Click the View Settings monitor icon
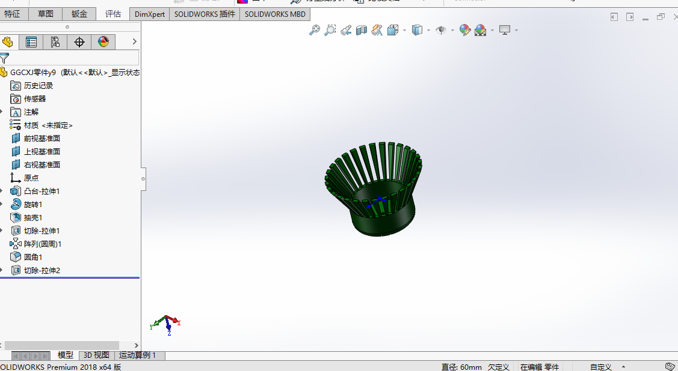Viewport: 678px width, 371px height. click(x=505, y=30)
